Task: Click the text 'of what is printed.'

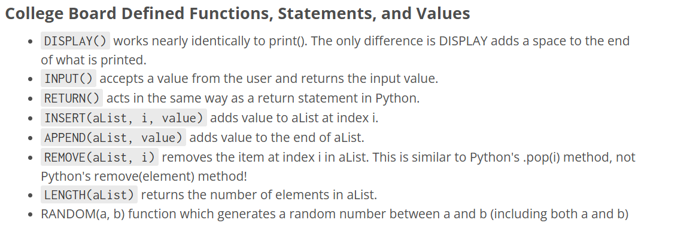Action: (x=93, y=60)
